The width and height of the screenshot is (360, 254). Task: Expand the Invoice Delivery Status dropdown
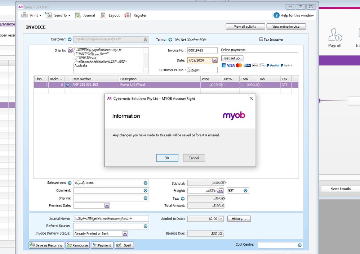(x=125, y=233)
